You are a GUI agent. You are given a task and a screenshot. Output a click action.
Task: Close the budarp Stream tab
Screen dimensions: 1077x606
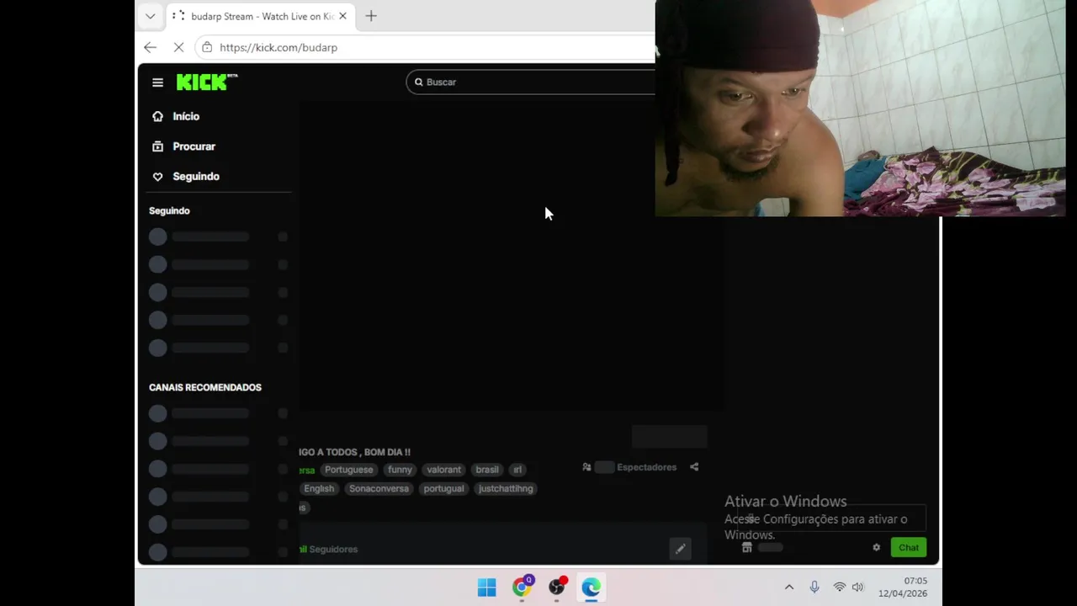342,16
